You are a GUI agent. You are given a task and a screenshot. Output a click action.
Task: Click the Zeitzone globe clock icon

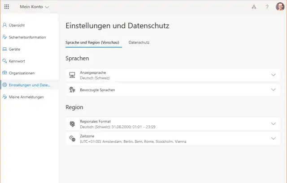[x=72, y=138]
